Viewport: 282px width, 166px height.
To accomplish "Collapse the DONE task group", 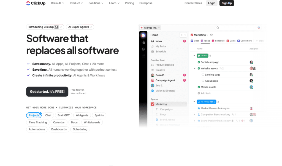I will (x=194, y=56).
